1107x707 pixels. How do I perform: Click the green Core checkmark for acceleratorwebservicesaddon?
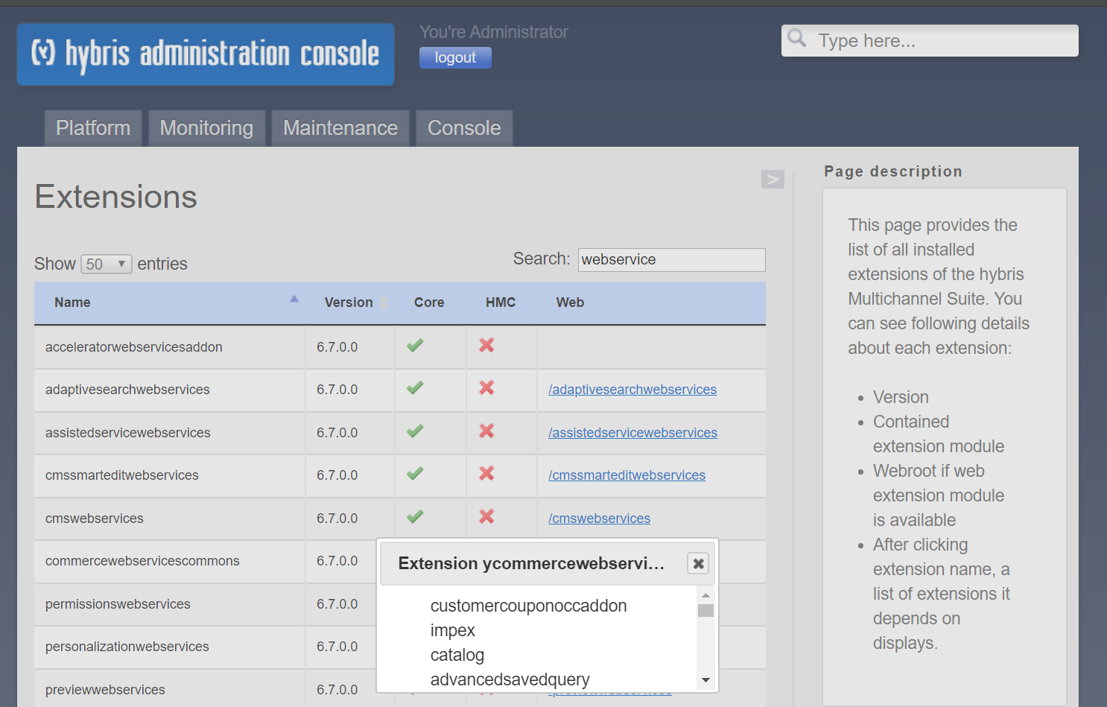click(x=415, y=345)
